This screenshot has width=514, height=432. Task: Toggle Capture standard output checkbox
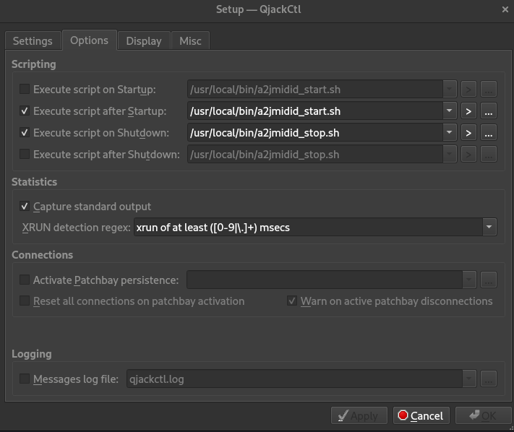click(x=25, y=206)
